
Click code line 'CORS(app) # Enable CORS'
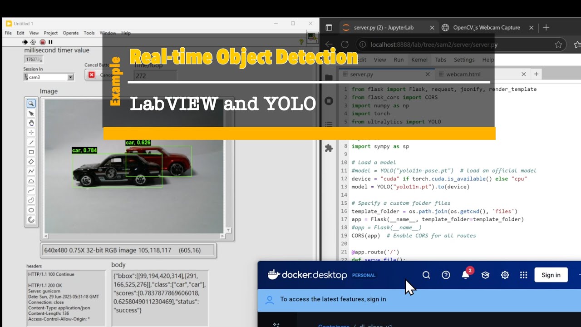[x=414, y=236]
